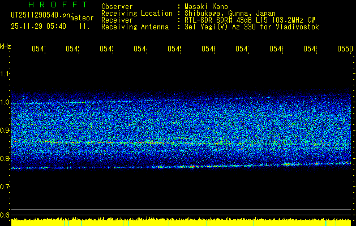Click the 'Receiving Antenna' label
Screen dimensions: 356x226
point(135,27)
